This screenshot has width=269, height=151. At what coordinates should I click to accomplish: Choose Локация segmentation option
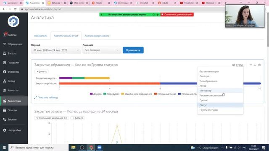coord(220,76)
